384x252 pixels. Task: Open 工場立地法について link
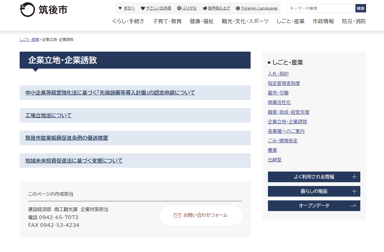tap(49, 116)
